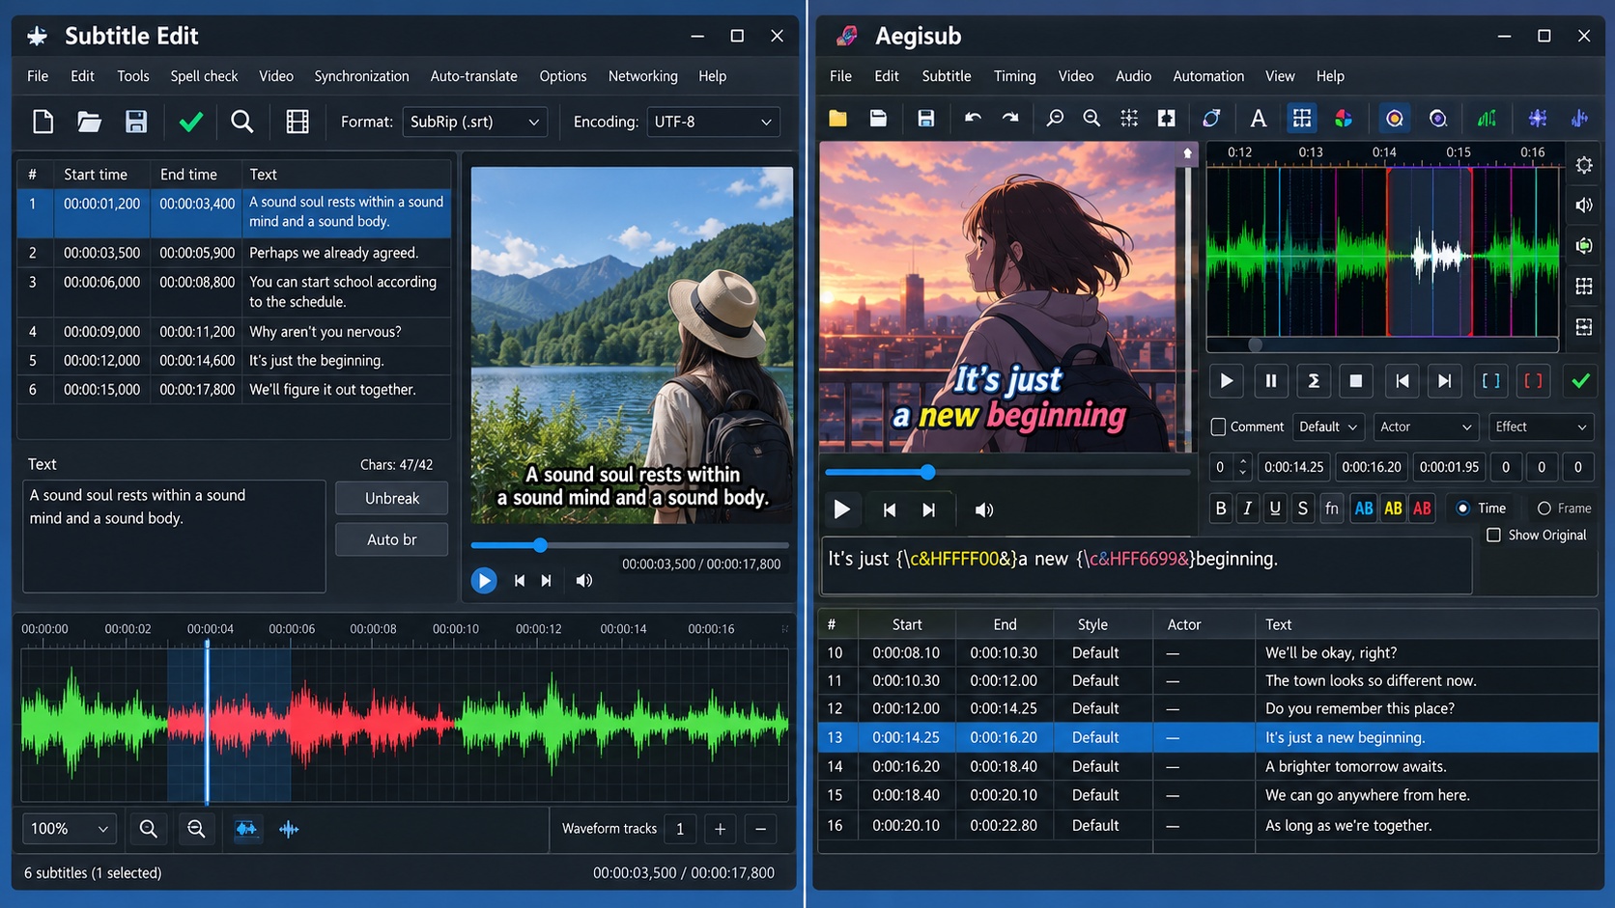This screenshot has width=1615, height=908.
Task: Play the video in Subtitle Edit player
Action: 484,581
